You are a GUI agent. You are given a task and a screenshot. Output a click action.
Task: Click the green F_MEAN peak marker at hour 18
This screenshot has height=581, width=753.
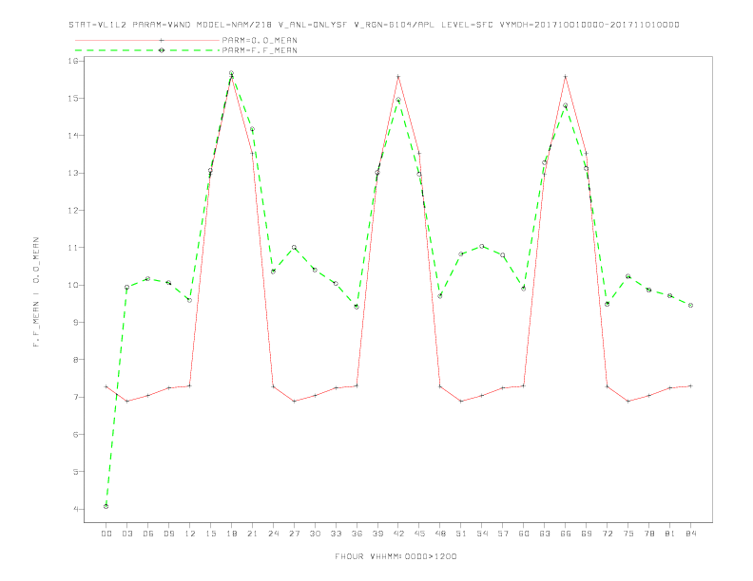231,73
